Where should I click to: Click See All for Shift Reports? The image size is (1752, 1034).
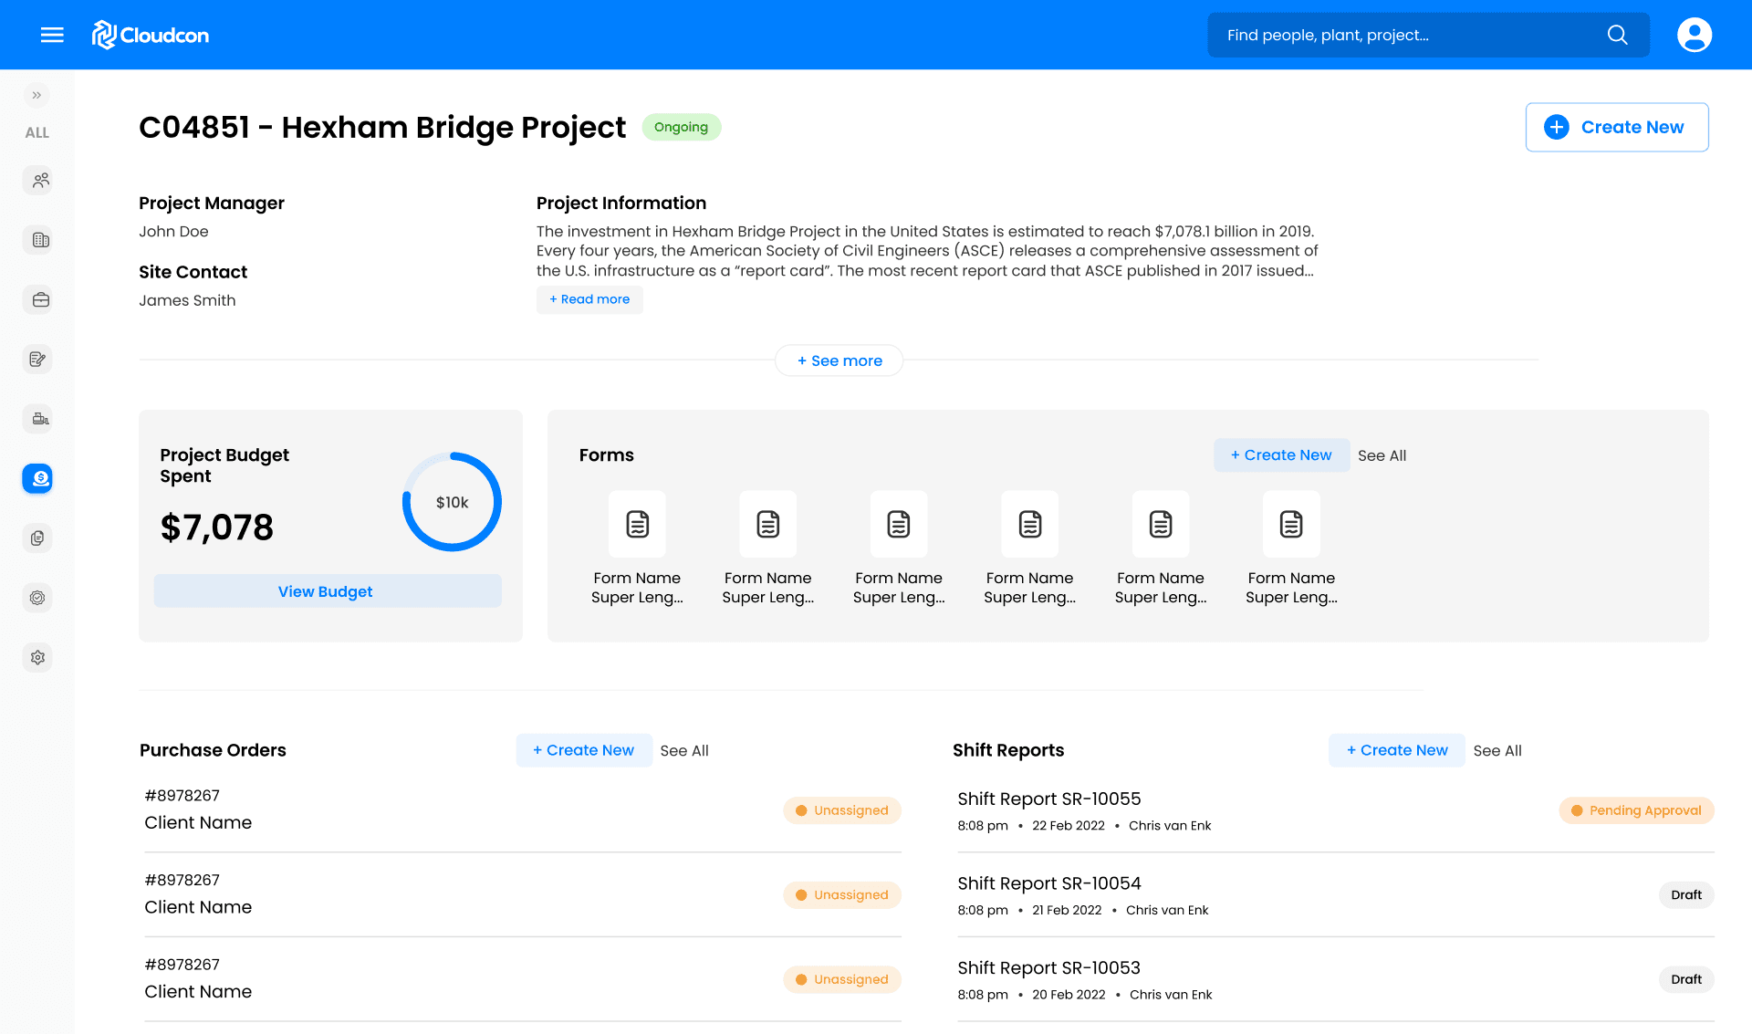(x=1496, y=750)
